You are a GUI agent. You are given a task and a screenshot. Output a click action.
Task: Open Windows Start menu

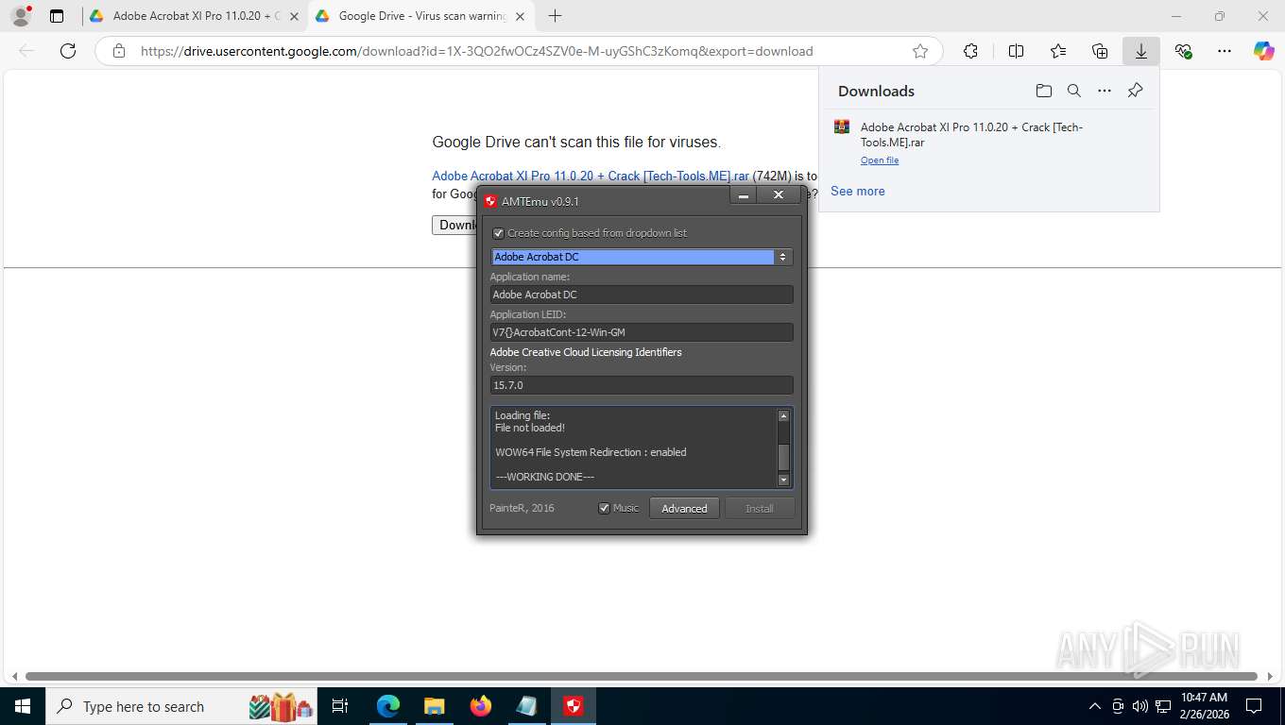pos(22,706)
